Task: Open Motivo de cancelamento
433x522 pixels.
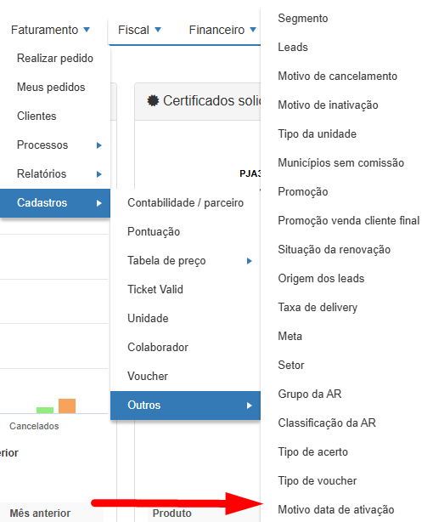Action: pos(338,77)
